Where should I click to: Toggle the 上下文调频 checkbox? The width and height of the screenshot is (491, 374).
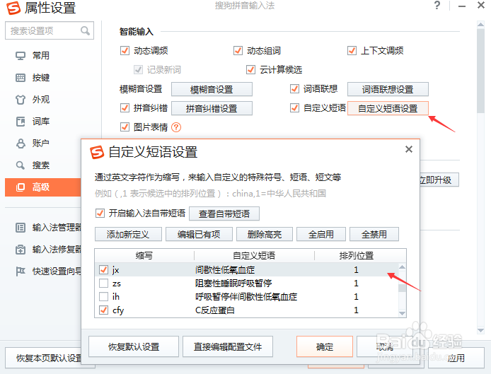click(x=352, y=50)
